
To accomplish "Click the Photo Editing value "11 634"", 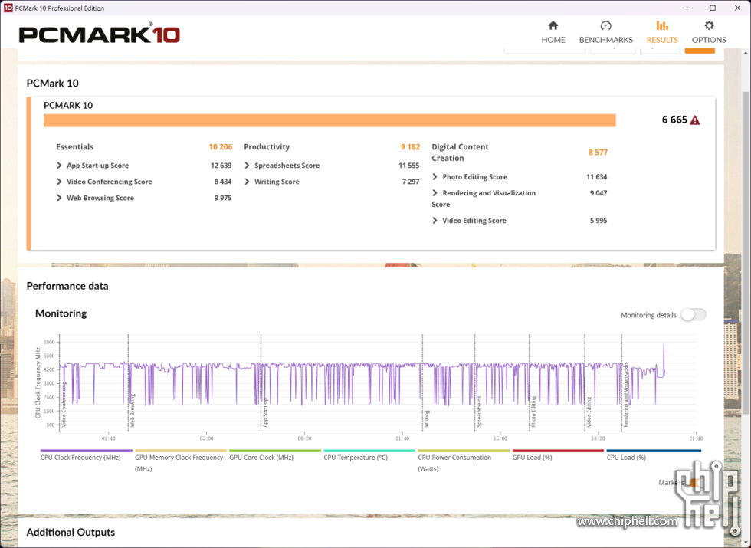I will [x=597, y=177].
